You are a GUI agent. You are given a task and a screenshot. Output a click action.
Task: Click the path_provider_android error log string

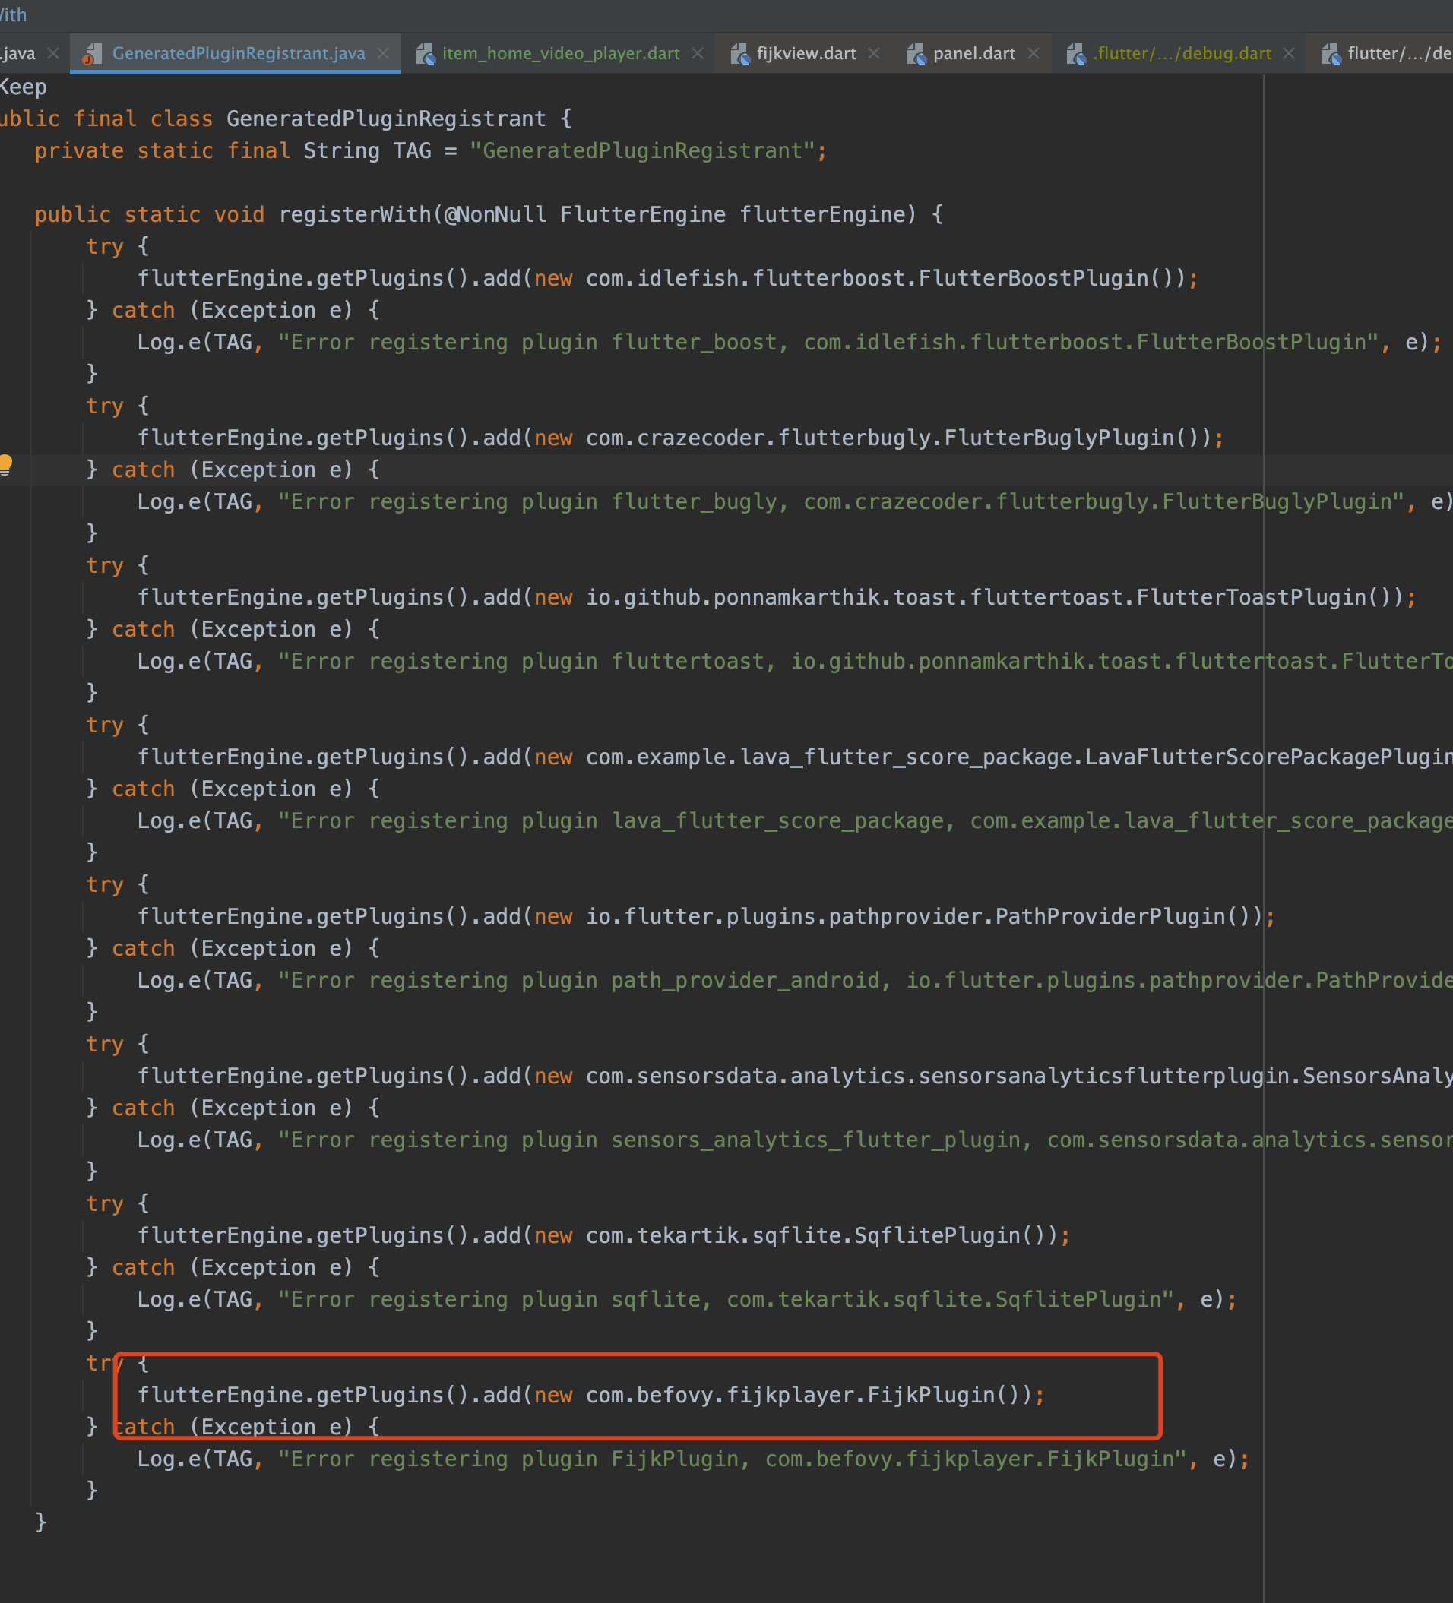865,980
